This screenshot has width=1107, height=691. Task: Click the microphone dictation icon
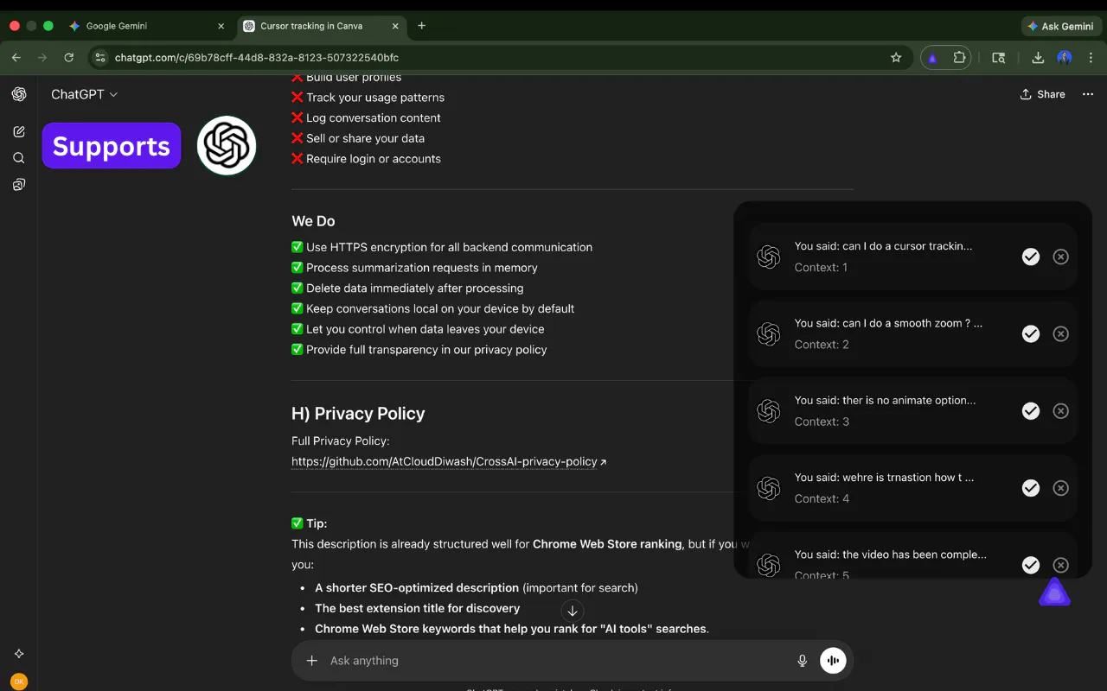[802, 661]
